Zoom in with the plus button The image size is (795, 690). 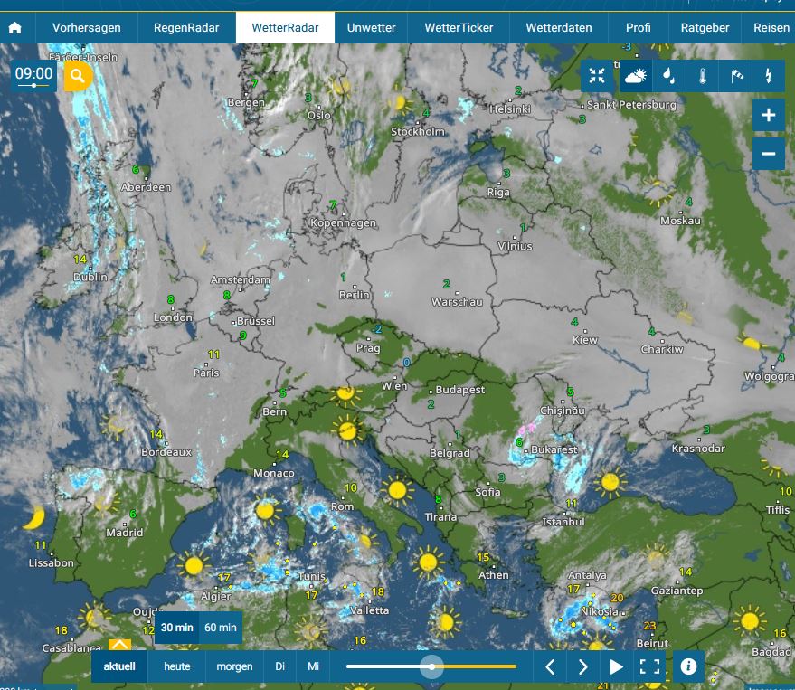click(x=768, y=115)
